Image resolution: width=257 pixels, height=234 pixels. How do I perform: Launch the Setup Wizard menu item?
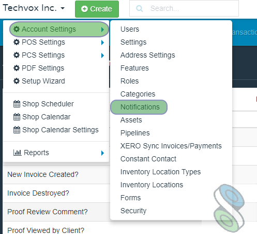56,81
